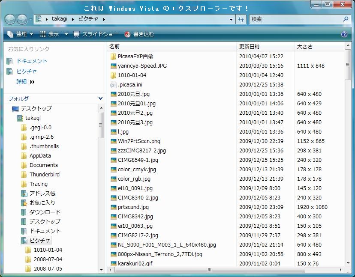Click the 表示 views button
Viewport: 355px width, 277px height.
(49, 34)
